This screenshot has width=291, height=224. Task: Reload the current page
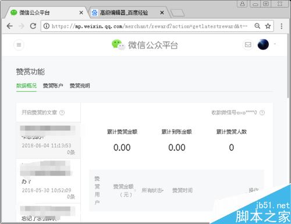tap(33, 26)
